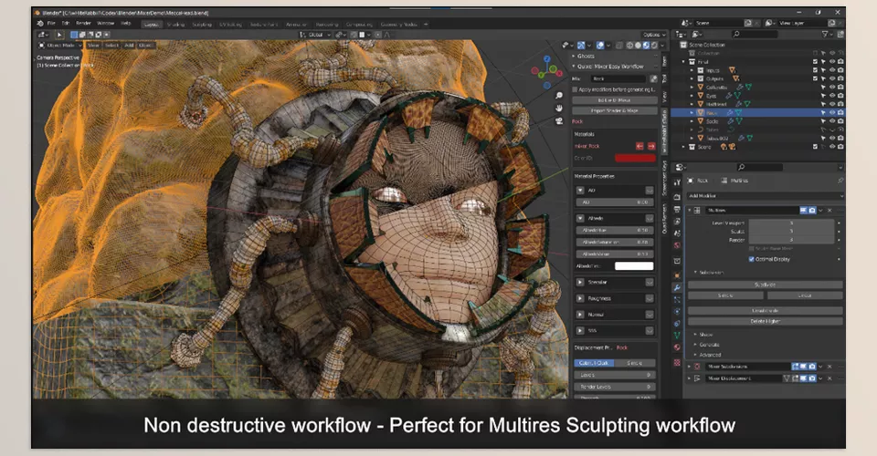The height and width of the screenshot is (456, 877).
Task: Adjust the AO value slider
Action: 615,202
